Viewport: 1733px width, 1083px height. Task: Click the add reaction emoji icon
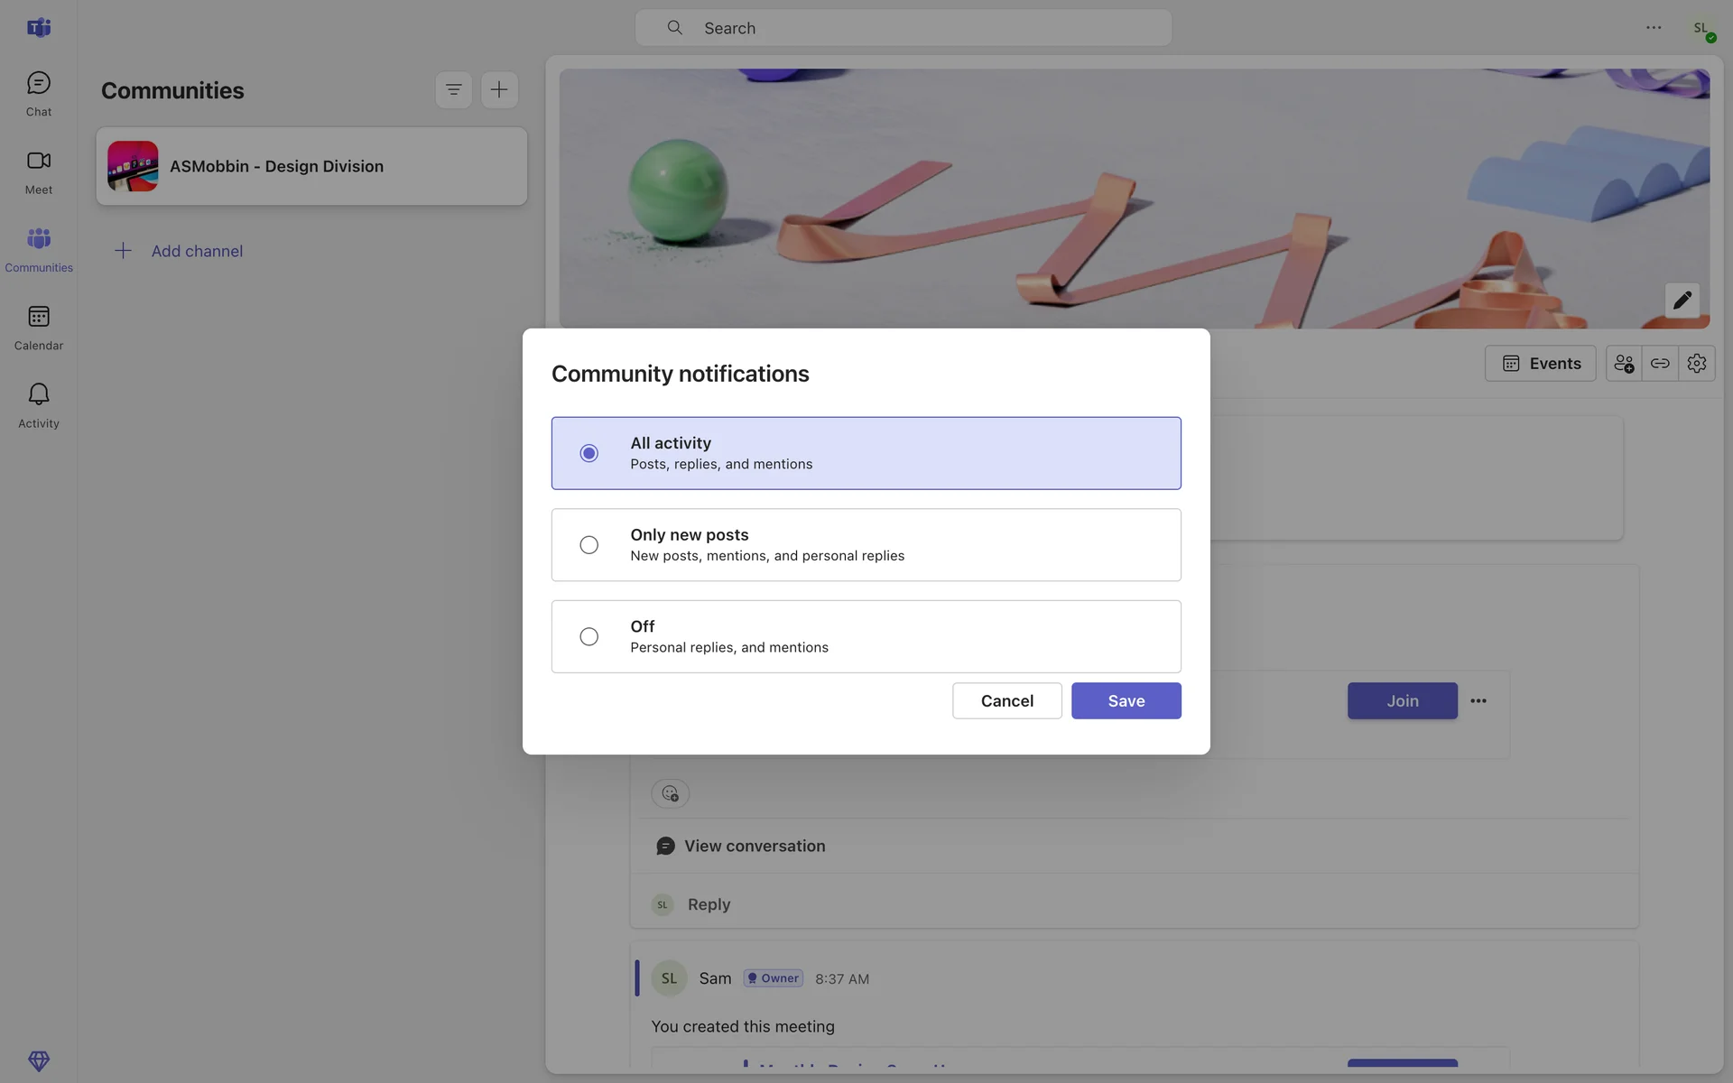pyautogui.click(x=670, y=793)
